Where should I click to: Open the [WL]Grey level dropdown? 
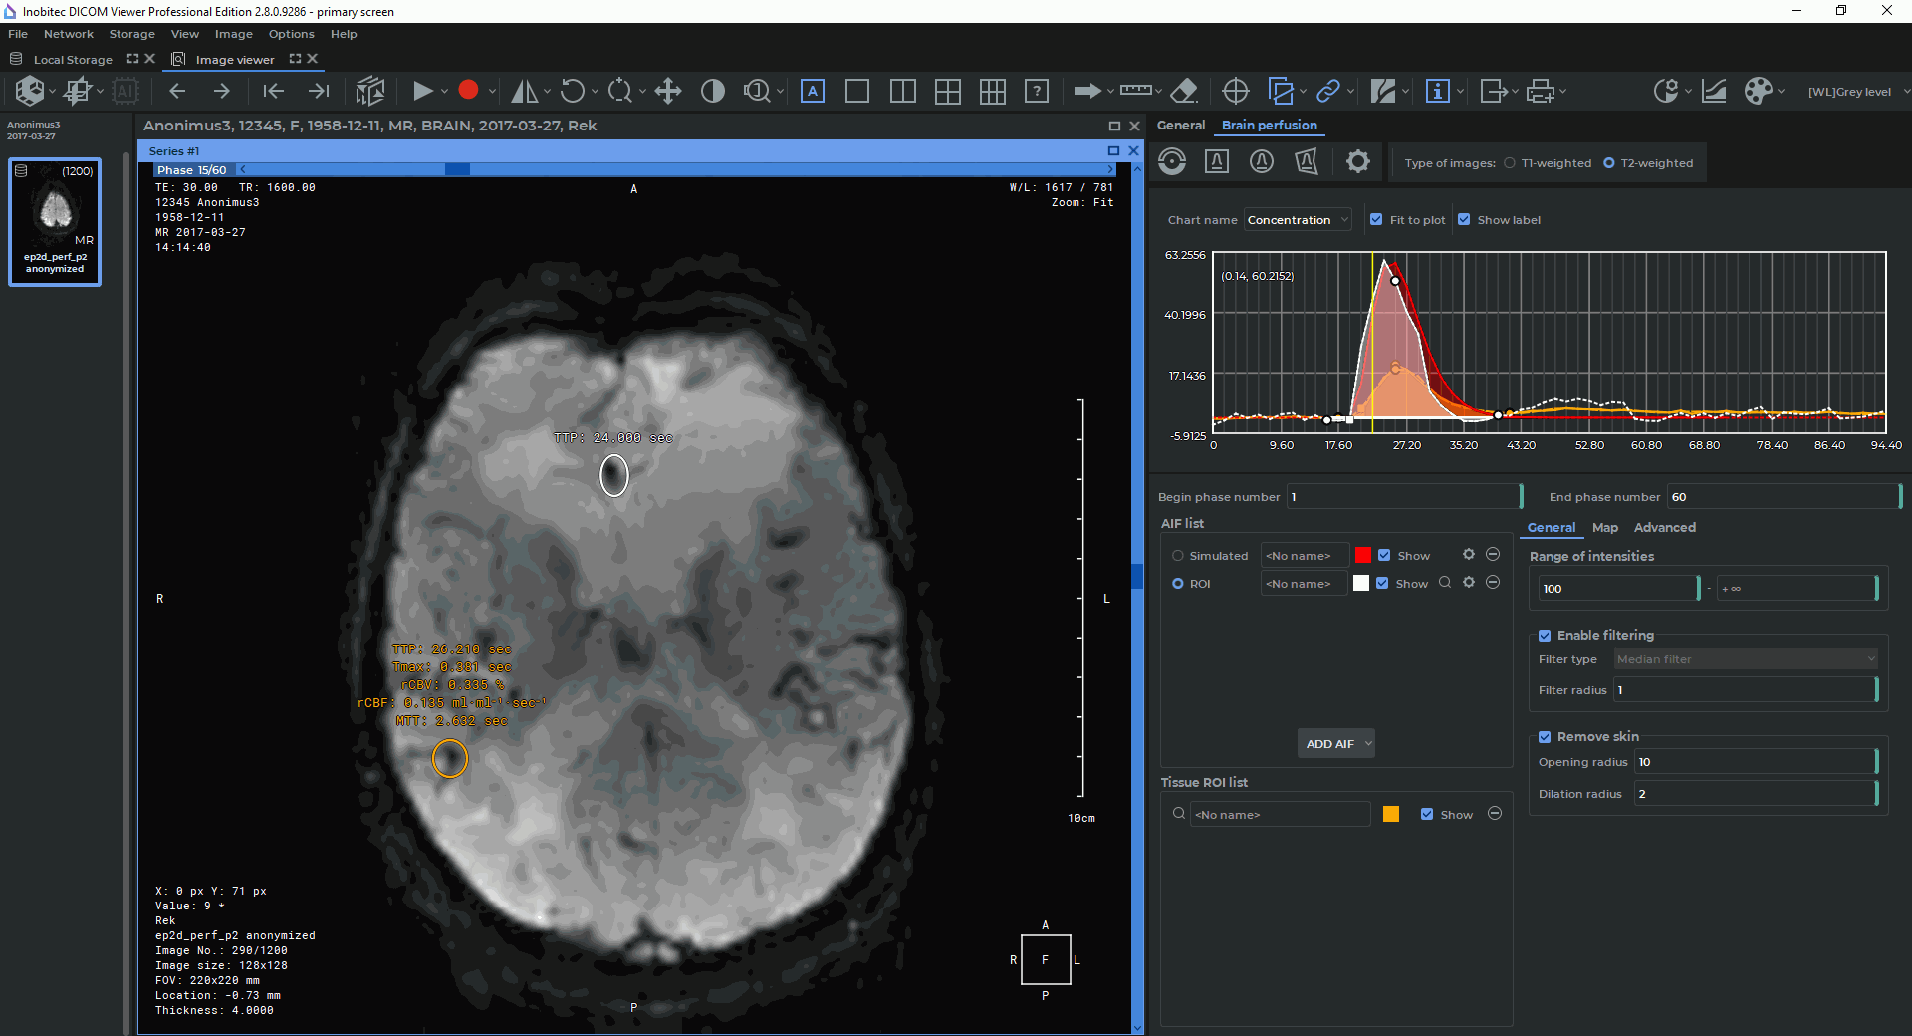(1858, 92)
